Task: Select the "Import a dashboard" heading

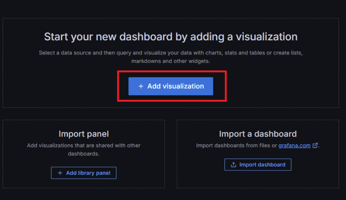Action: tap(258, 134)
